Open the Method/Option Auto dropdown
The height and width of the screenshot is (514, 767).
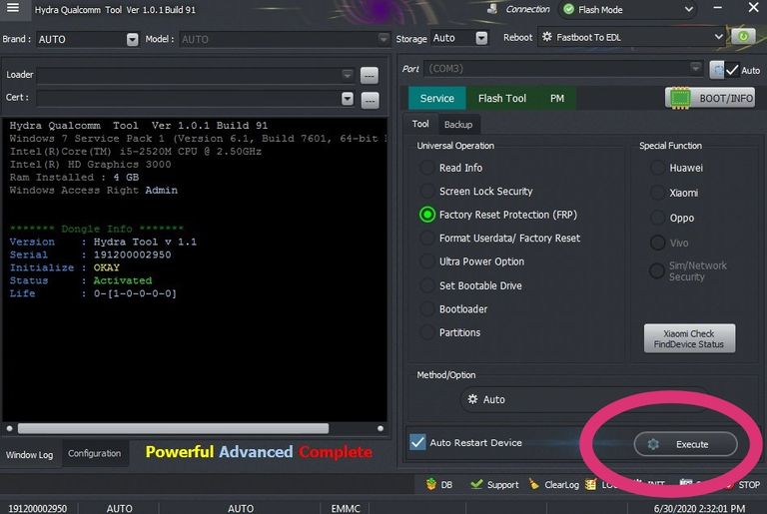coord(584,399)
